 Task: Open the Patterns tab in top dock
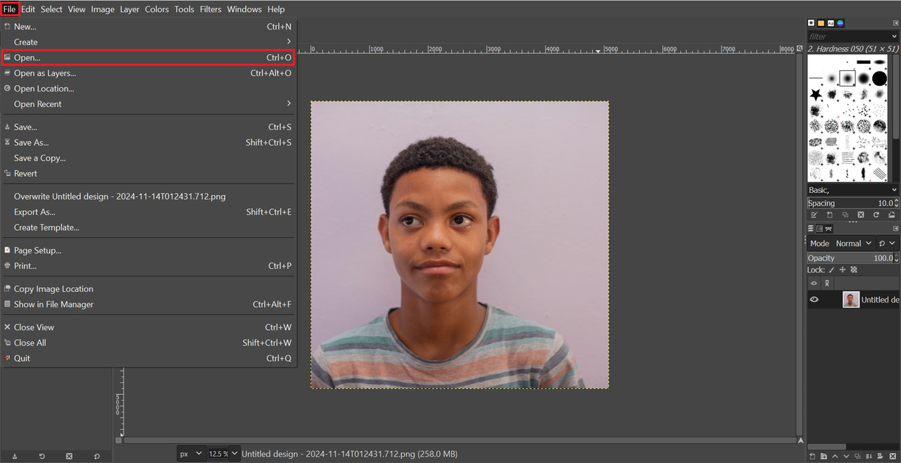pyautogui.click(x=821, y=23)
